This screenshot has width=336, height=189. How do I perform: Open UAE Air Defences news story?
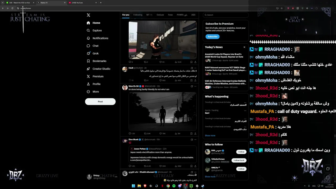(225, 84)
